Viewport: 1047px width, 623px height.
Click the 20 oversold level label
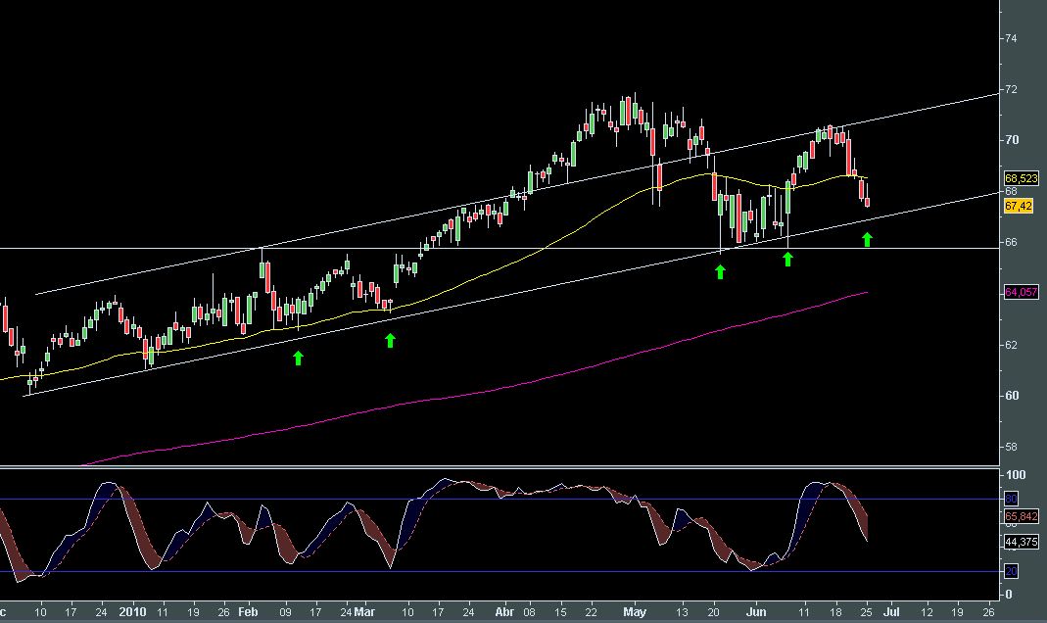(1013, 571)
